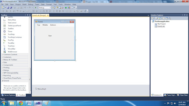189x106 pixels.
Task: Open Windows Explorer folder in taskbar
Action: click(12, 103)
